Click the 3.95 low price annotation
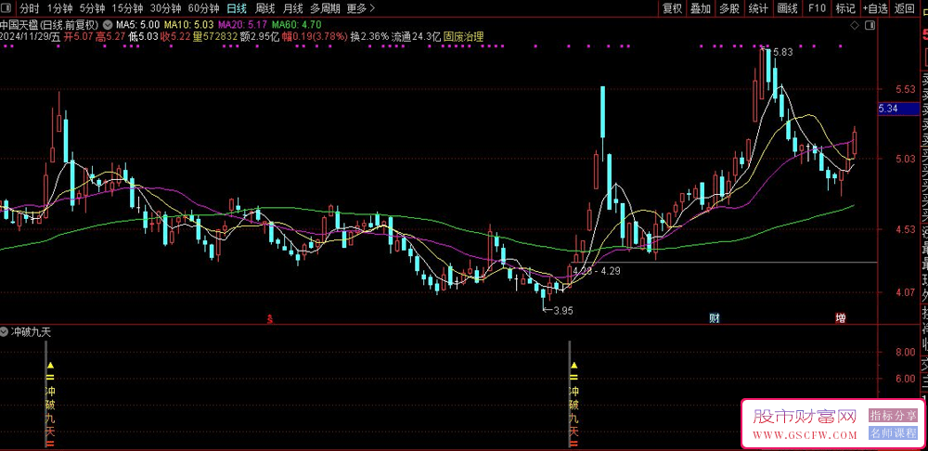The height and width of the screenshot is (451, 928). [x=563, y=310]
